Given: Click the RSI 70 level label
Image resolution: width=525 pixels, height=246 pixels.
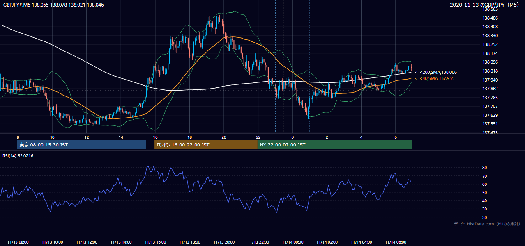Looking at the screenshot, I should tap(485, 176).
